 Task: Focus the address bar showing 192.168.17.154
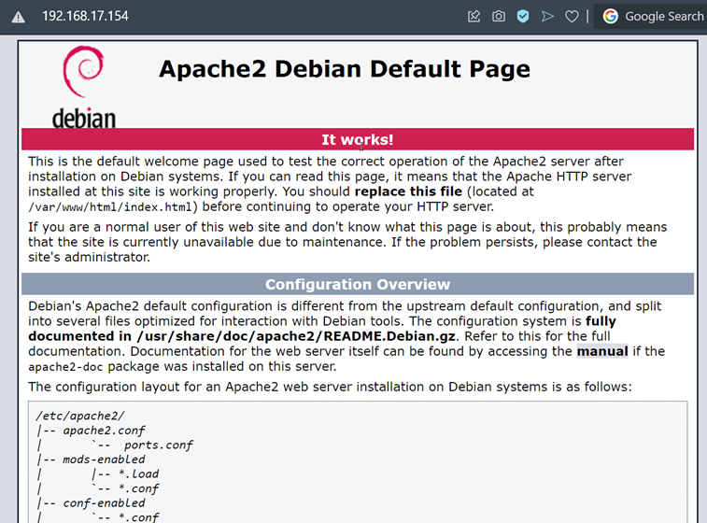point(85,17)
